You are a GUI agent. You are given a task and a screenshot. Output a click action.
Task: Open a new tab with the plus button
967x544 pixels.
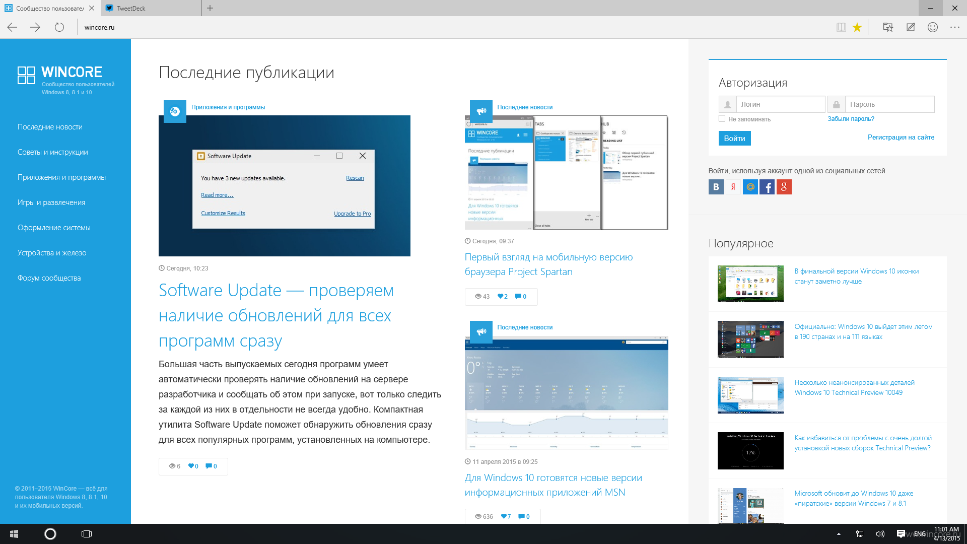pyautogui.click(x=210, y=8)
